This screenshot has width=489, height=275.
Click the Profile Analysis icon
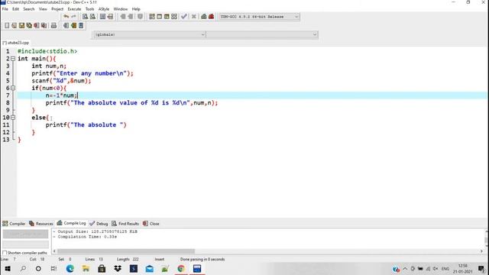(204, 17)
